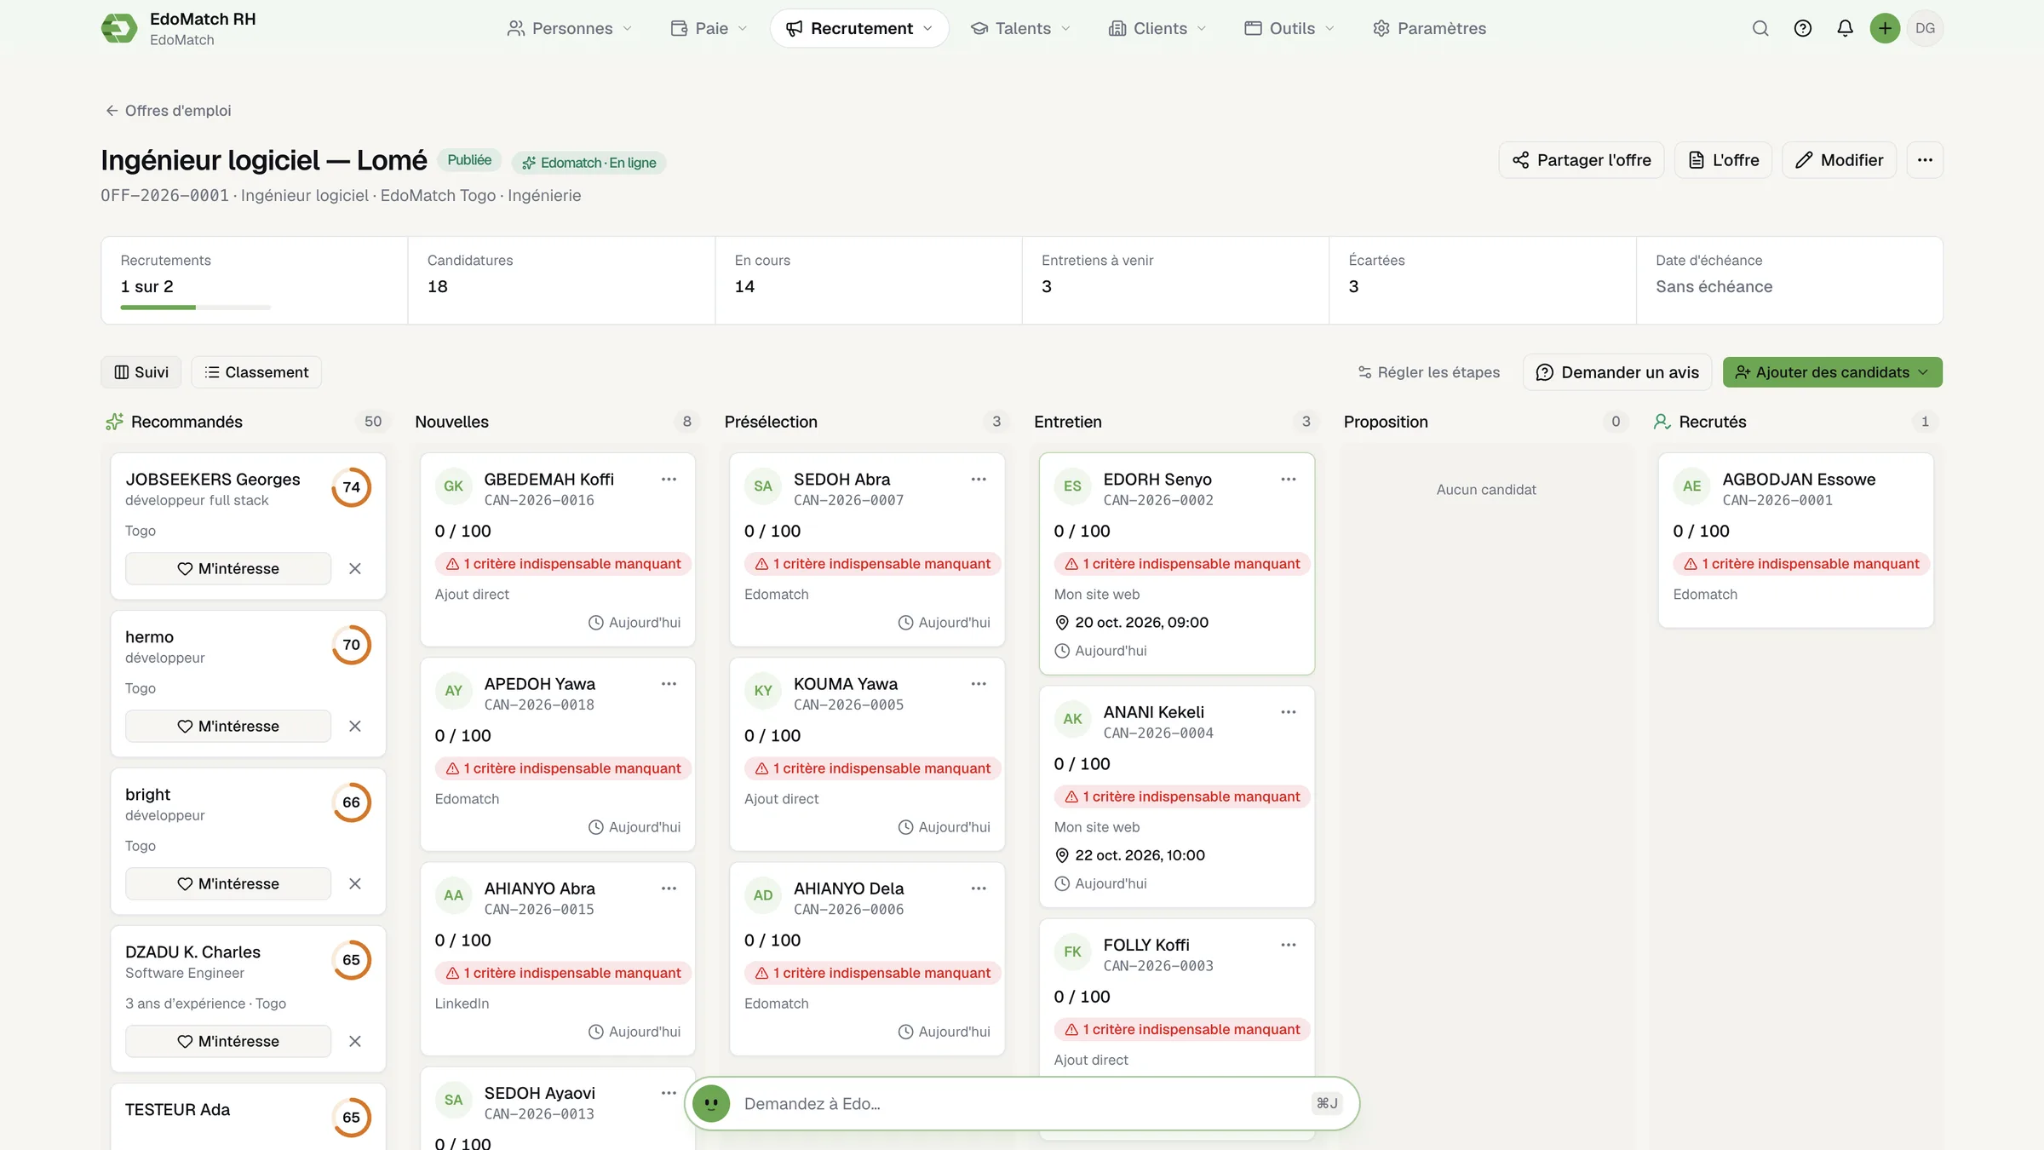Open options menu for EDORH Senyo

[1289, 480]
